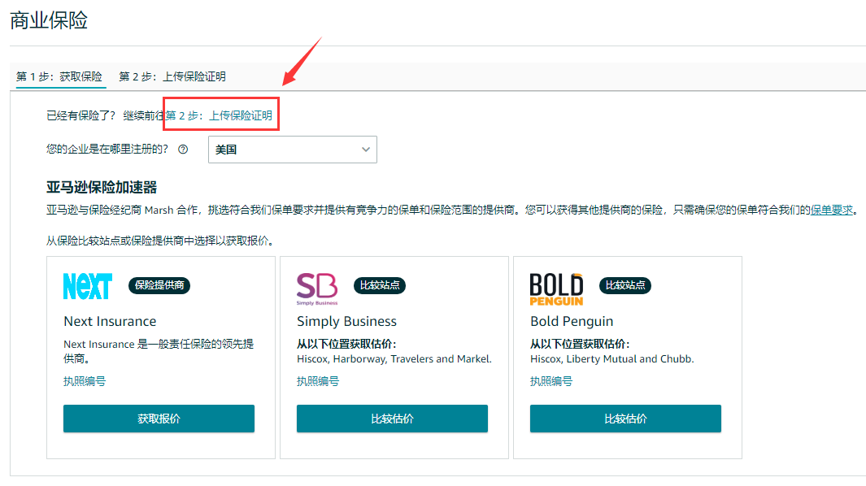The image size is (866, 486).
Task: Click the Next Insurance logo
Action: pos(88,286)
